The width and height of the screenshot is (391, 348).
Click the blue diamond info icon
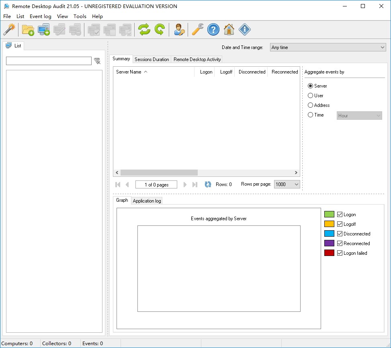(244, 30)
